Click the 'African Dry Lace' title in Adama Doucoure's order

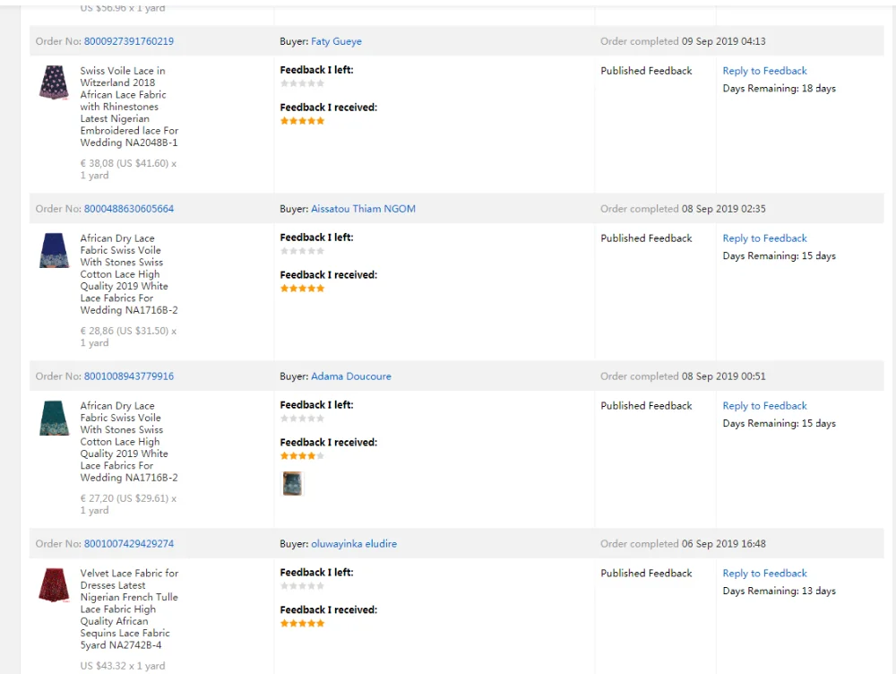129,441
